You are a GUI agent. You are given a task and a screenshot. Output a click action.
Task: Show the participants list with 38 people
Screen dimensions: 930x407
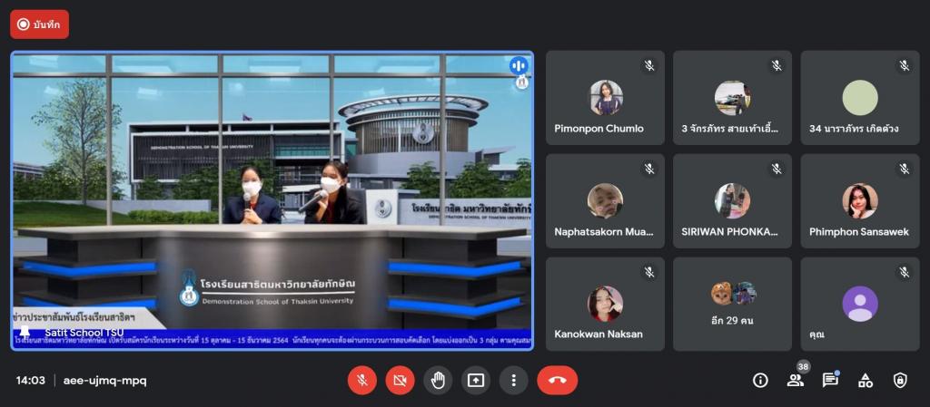795,381
